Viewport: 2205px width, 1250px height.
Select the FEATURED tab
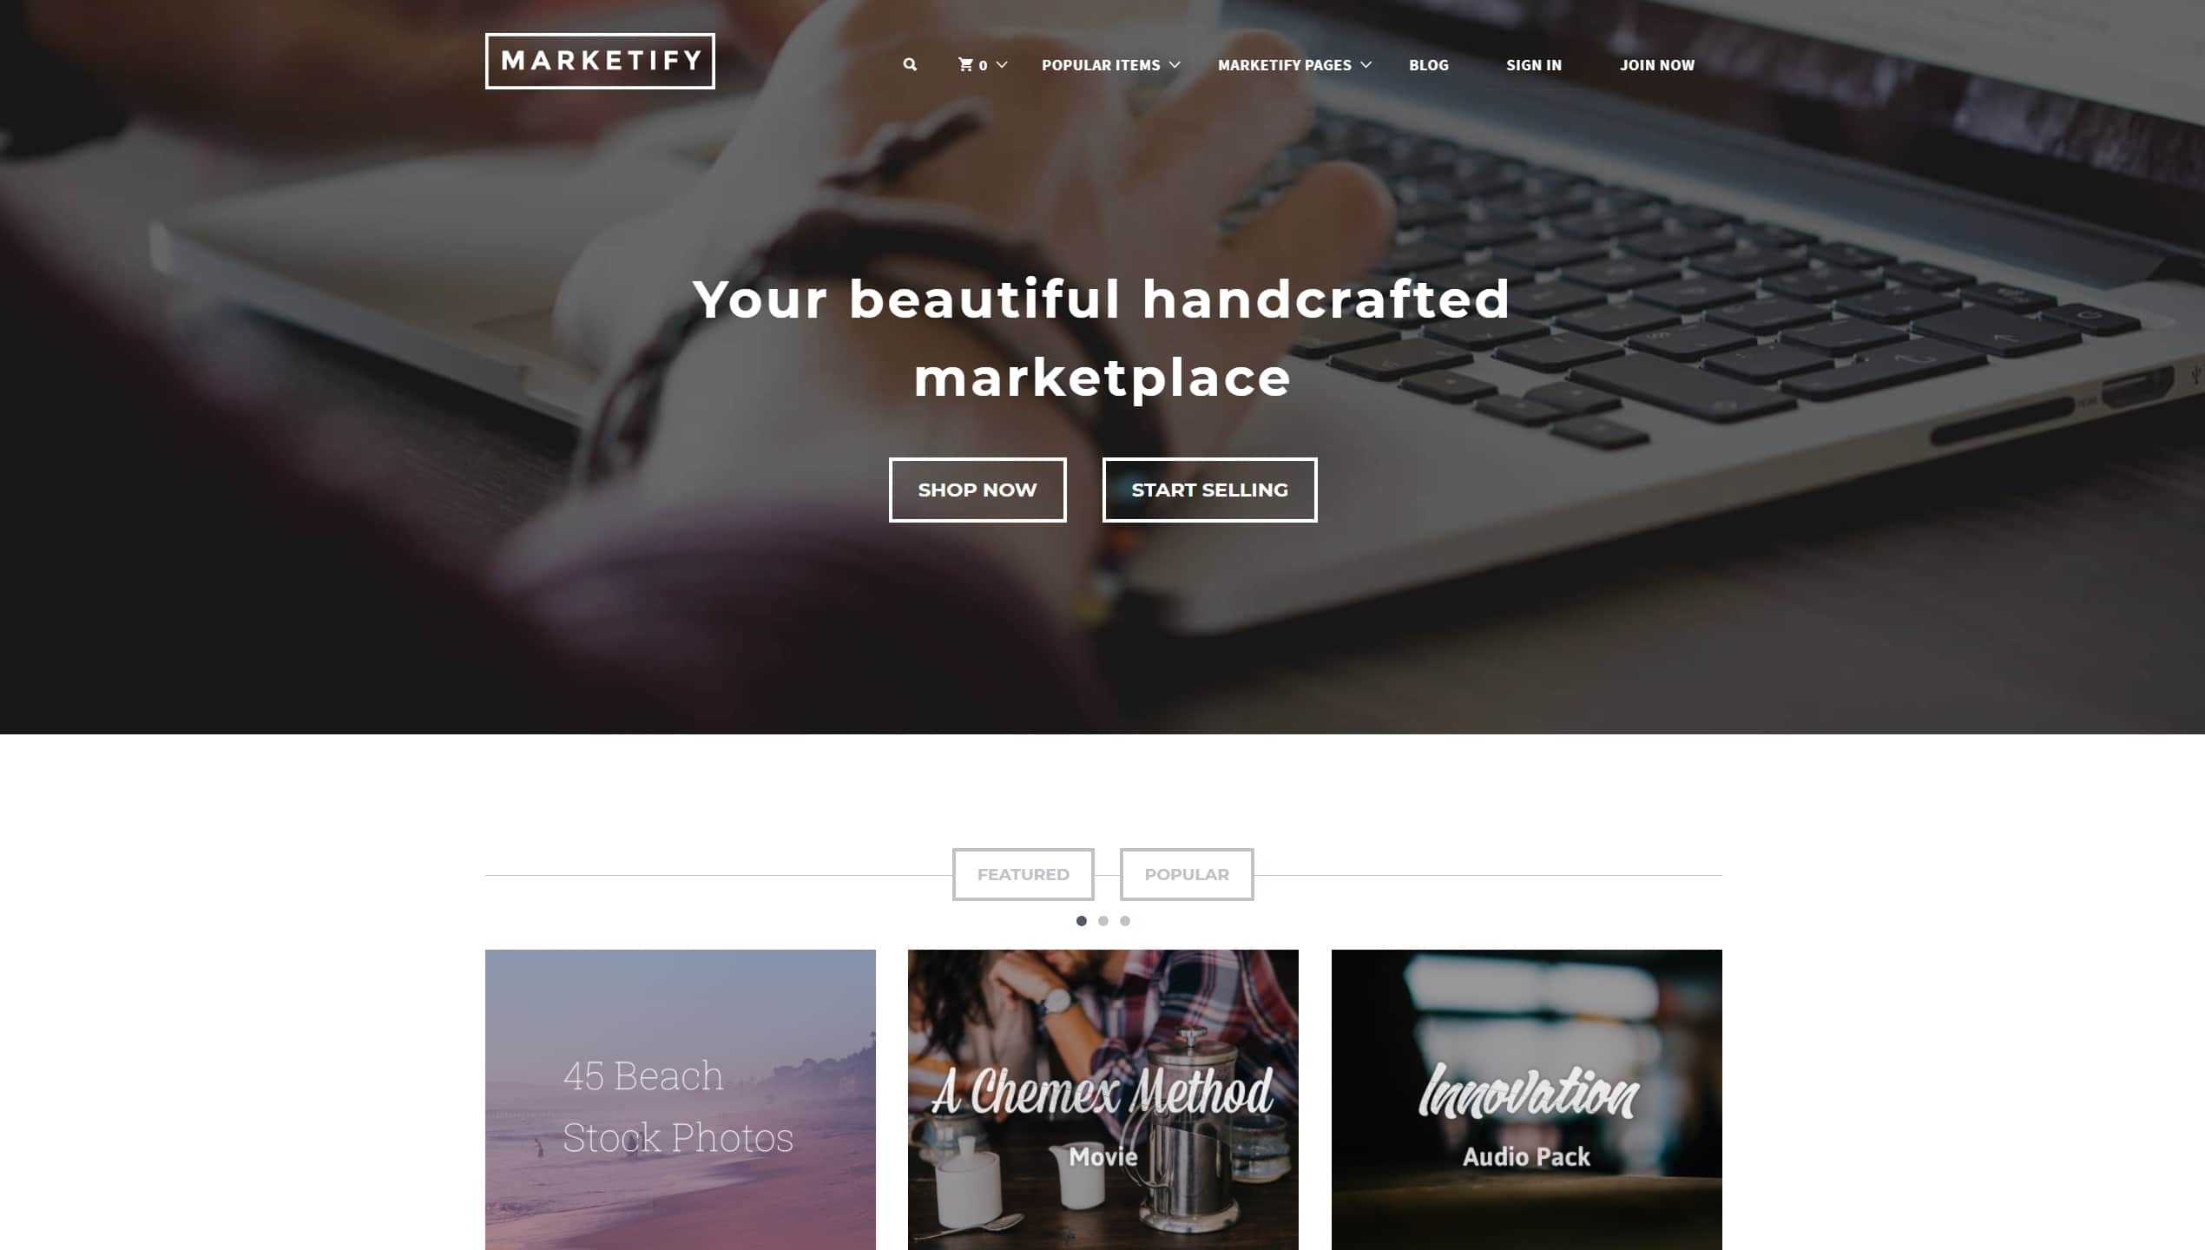coord(1024,874)
